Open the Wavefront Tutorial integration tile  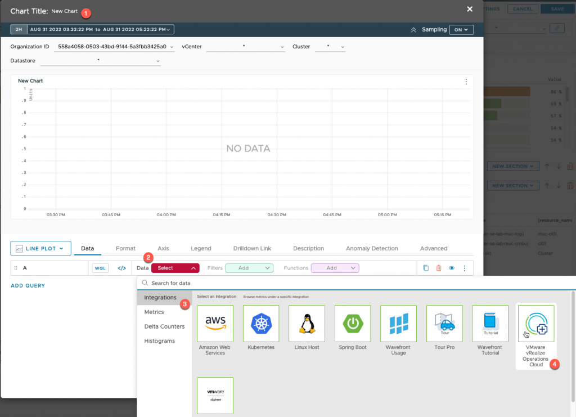coord(490,324)
